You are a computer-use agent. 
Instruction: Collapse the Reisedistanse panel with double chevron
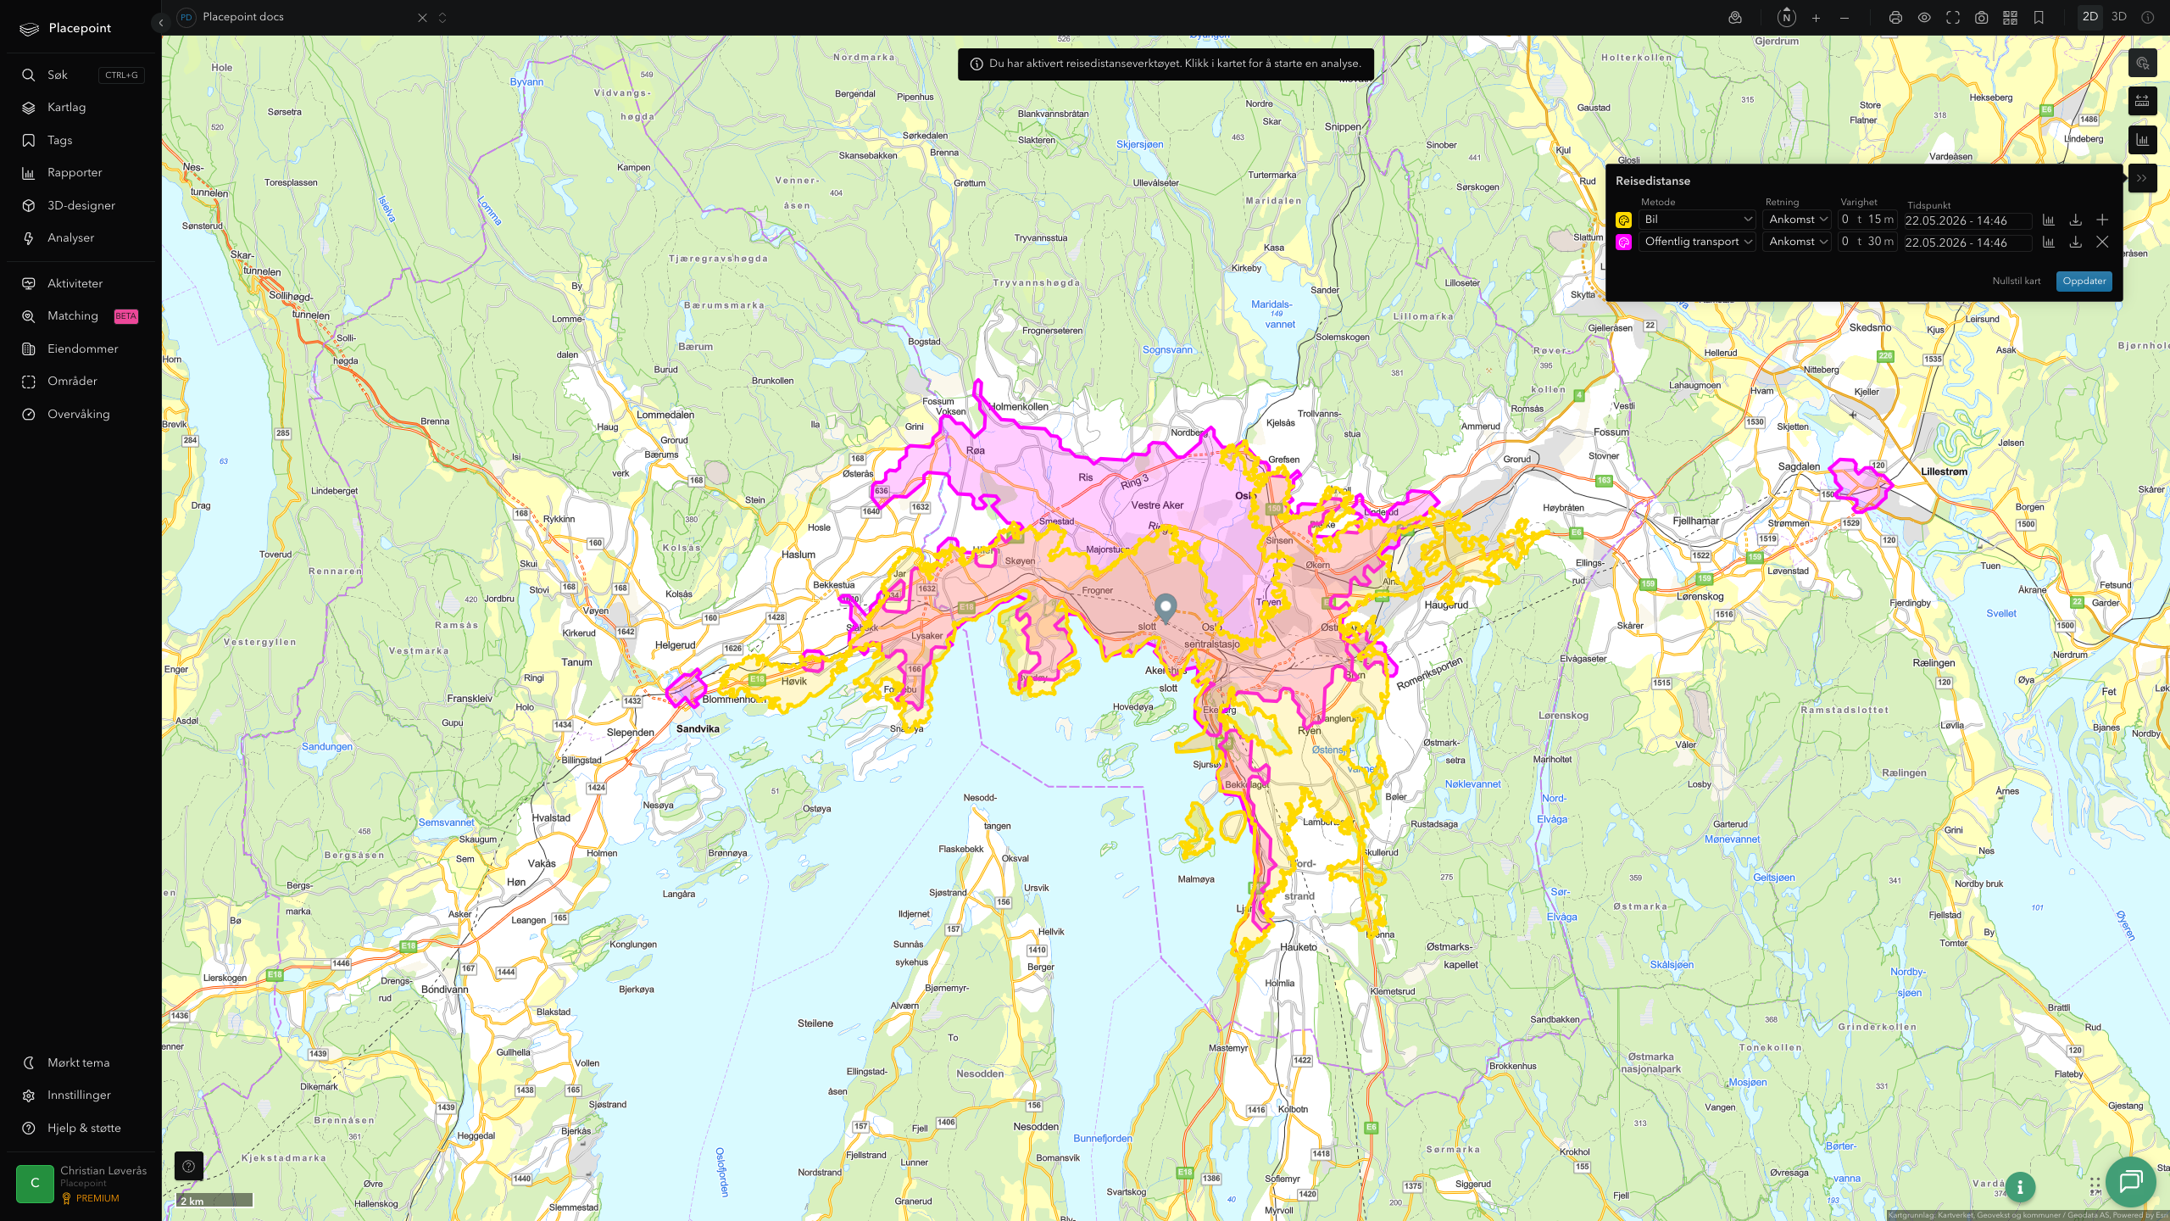coord(2142,178)
